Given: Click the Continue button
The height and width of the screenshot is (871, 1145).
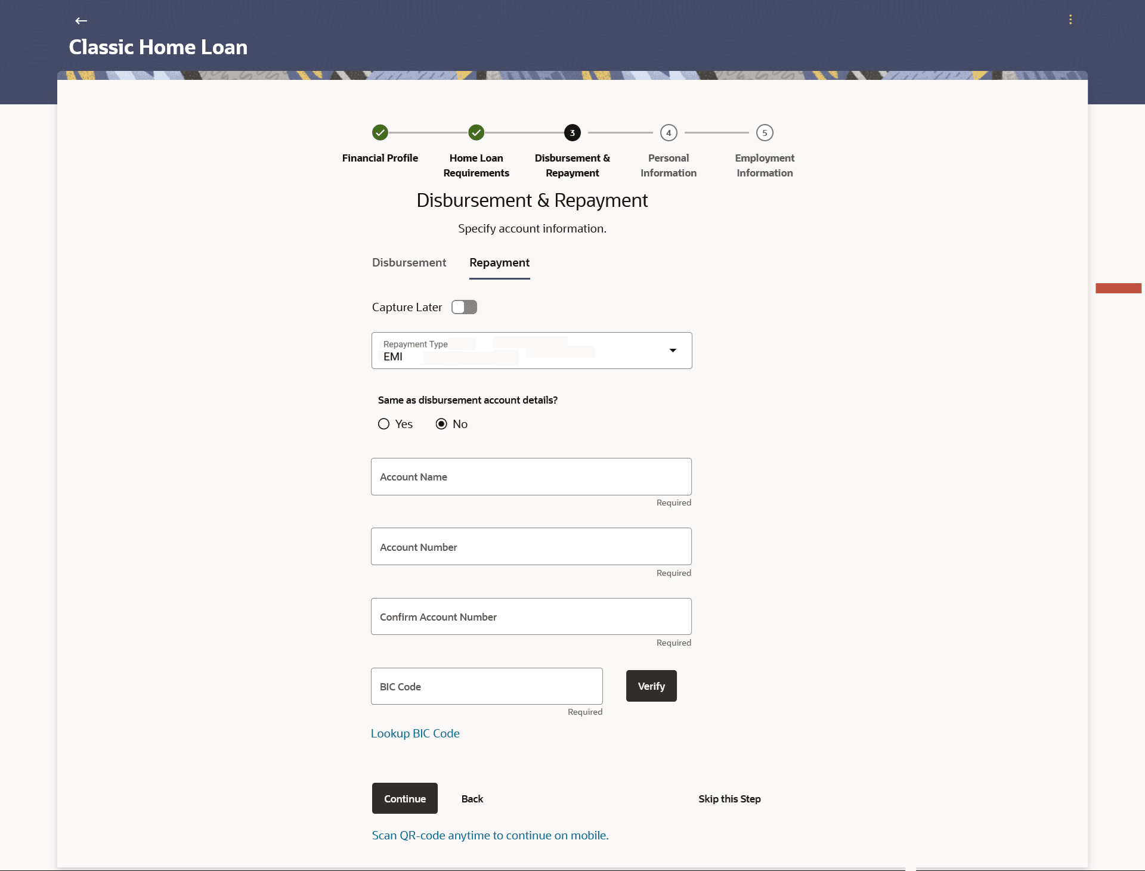Looking at the screenshot, I should click(x=405, y=798).
